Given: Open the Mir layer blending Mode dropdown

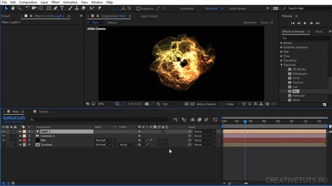Looking at the screenshot, I should pyautogui.click(x=103, y=140).
